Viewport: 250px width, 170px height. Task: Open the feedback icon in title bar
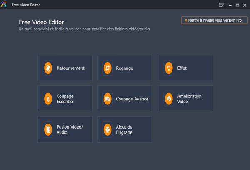point(221,5)
